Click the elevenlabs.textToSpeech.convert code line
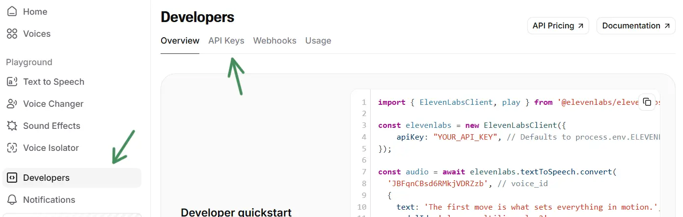 tap(496, 172)
